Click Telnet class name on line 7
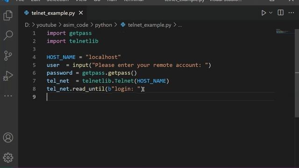Image resolution: width=299 pixels, height=168 pixels. [124, 81]
